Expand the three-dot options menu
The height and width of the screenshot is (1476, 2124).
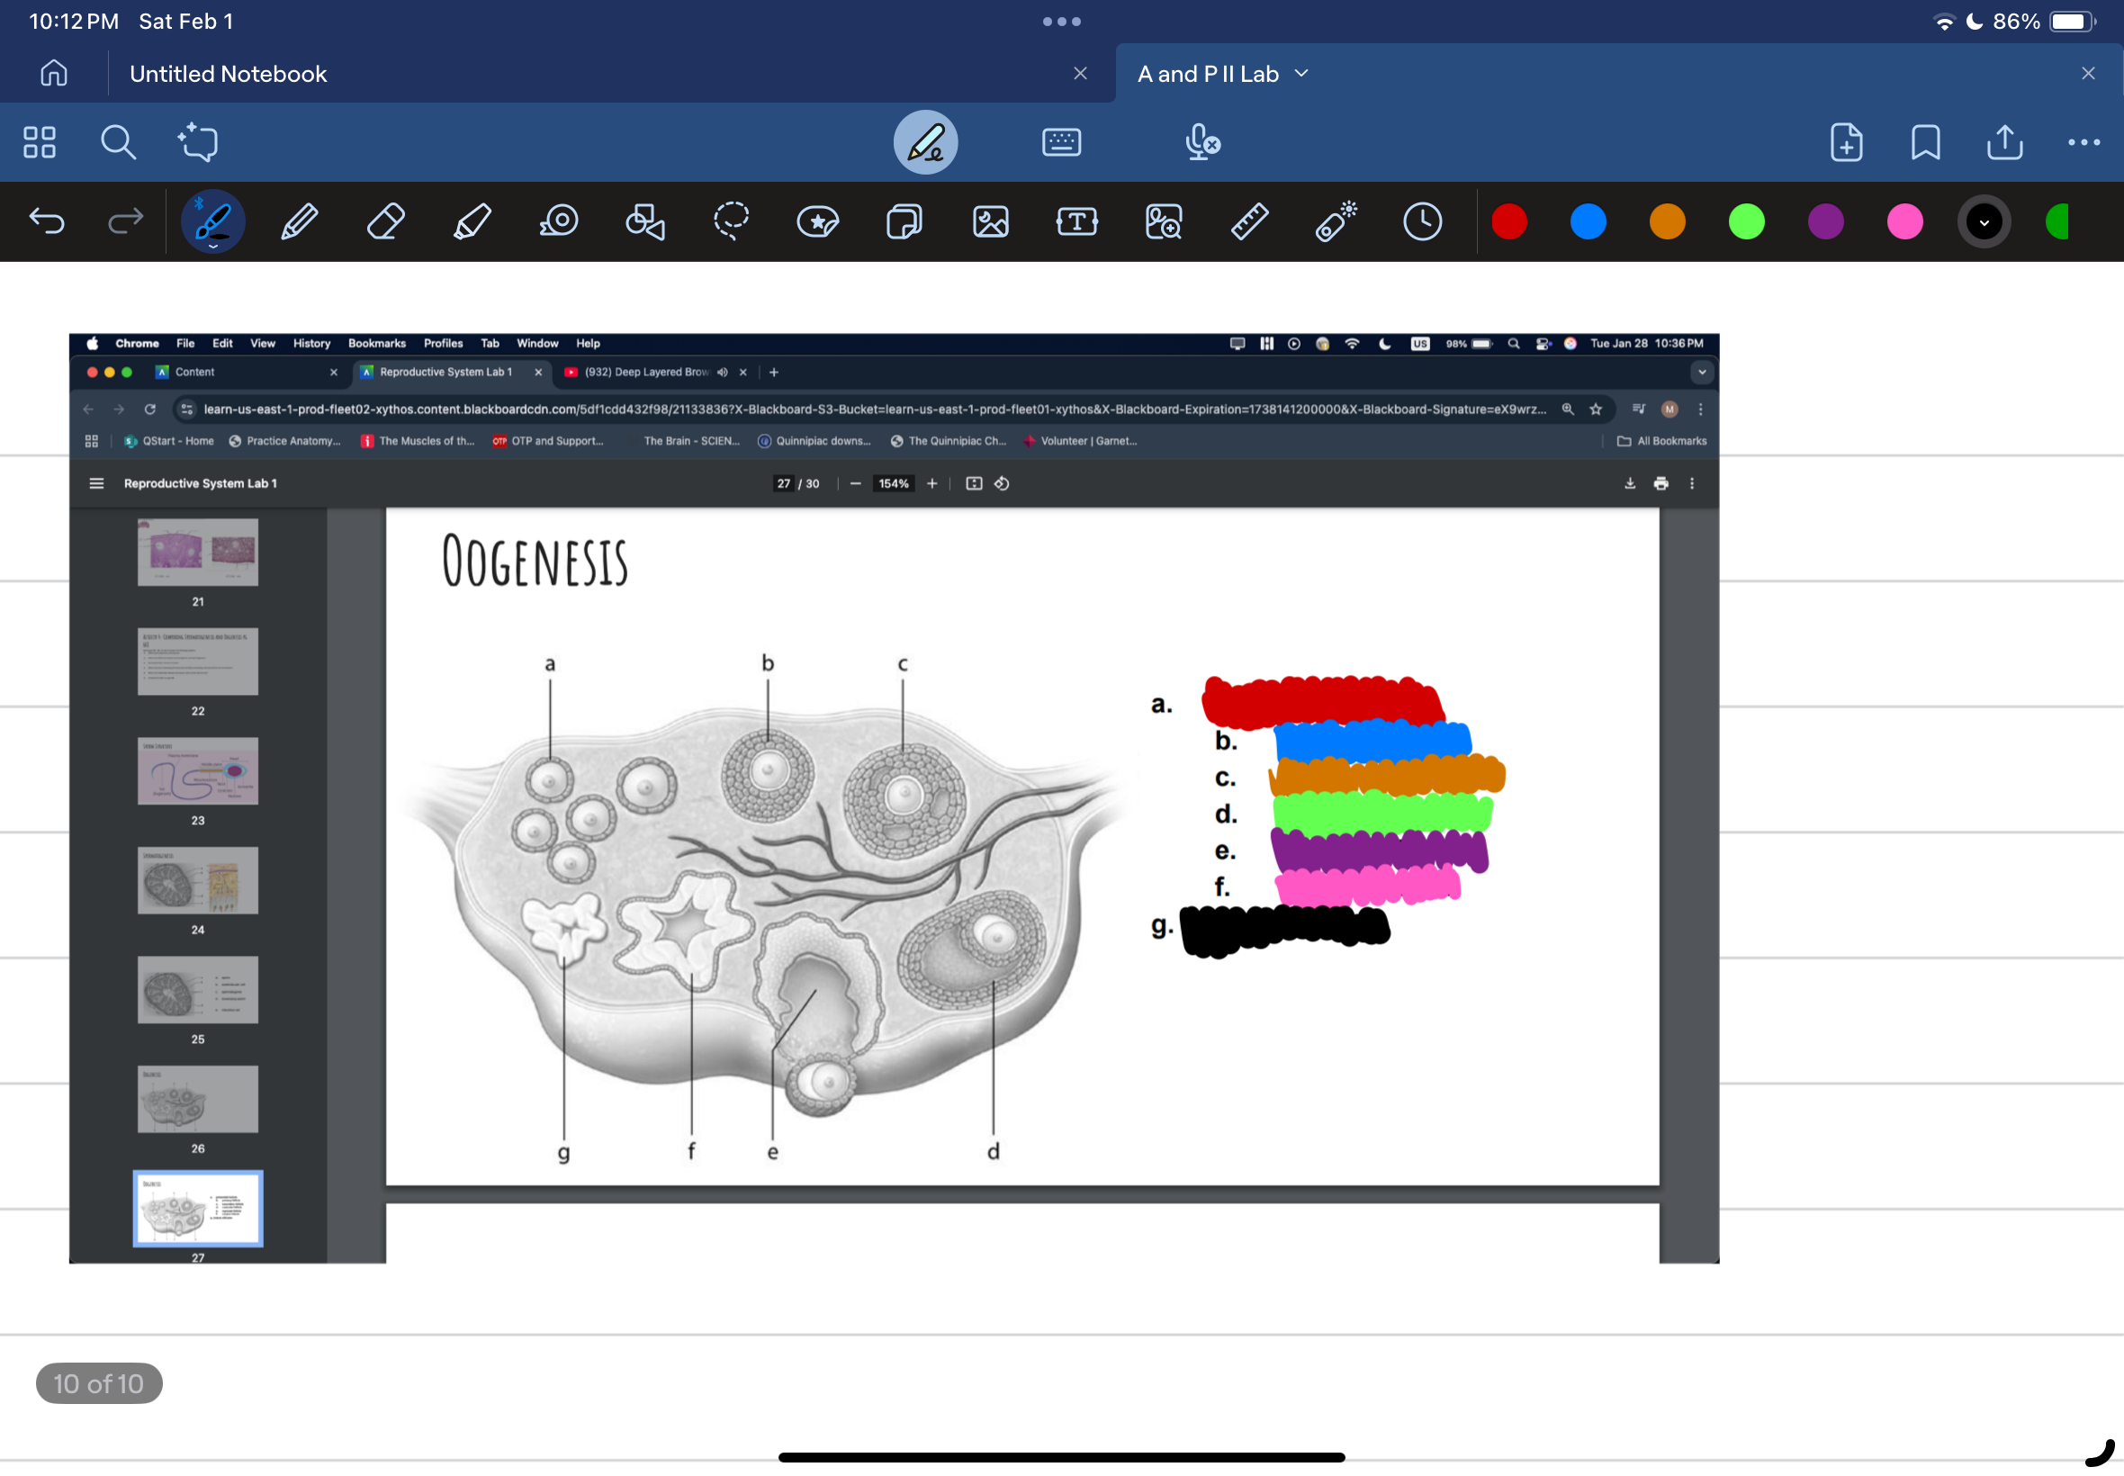tap(2089, 142)
